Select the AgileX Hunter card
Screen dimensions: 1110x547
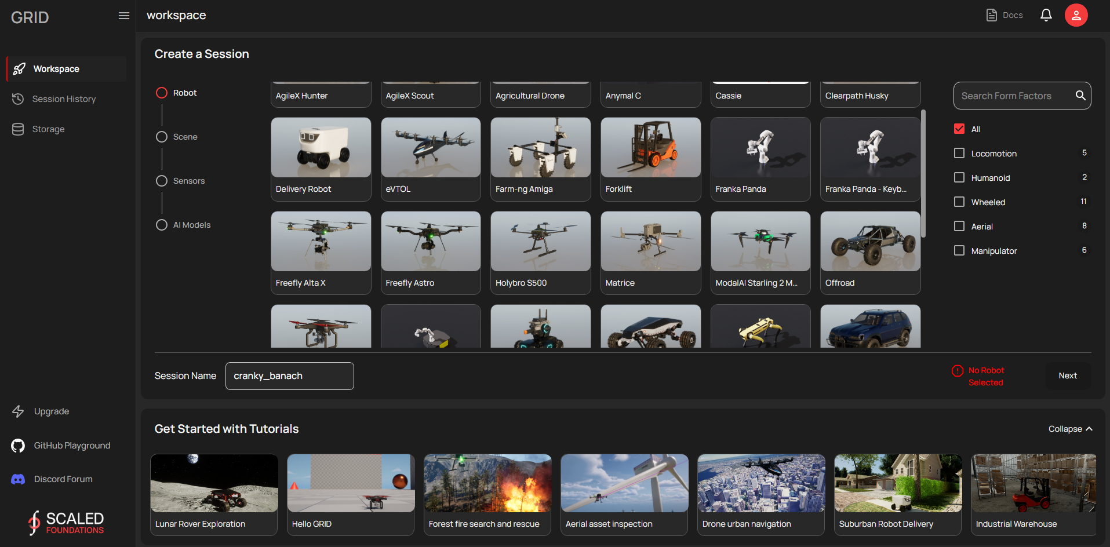321,95
